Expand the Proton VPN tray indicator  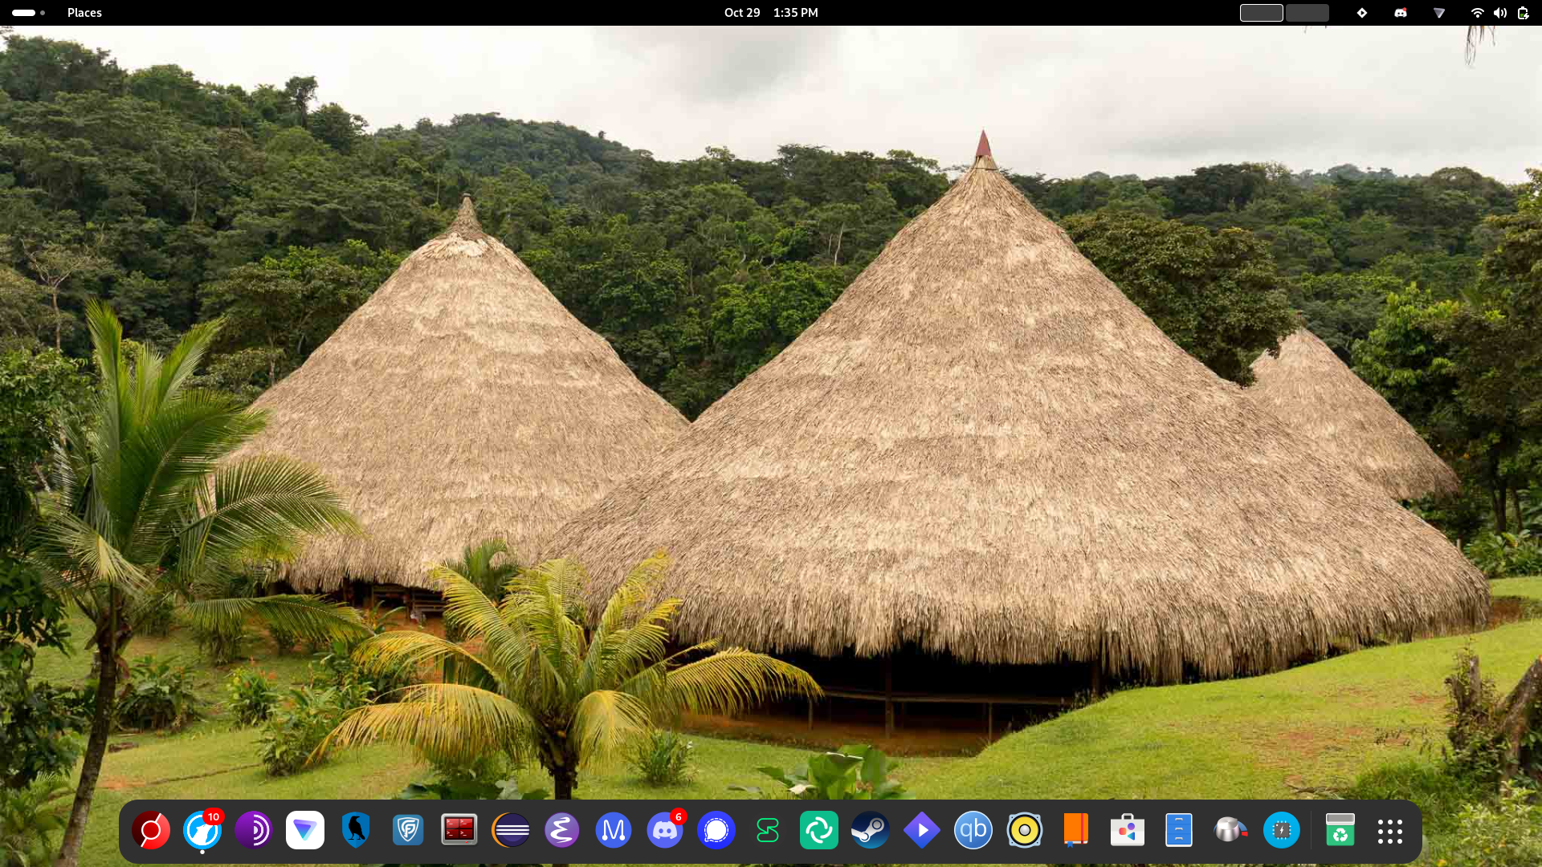pos(1438,12)
